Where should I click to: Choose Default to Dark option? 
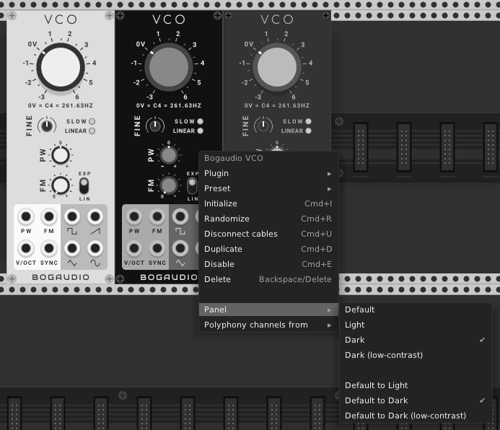(416, 400)
